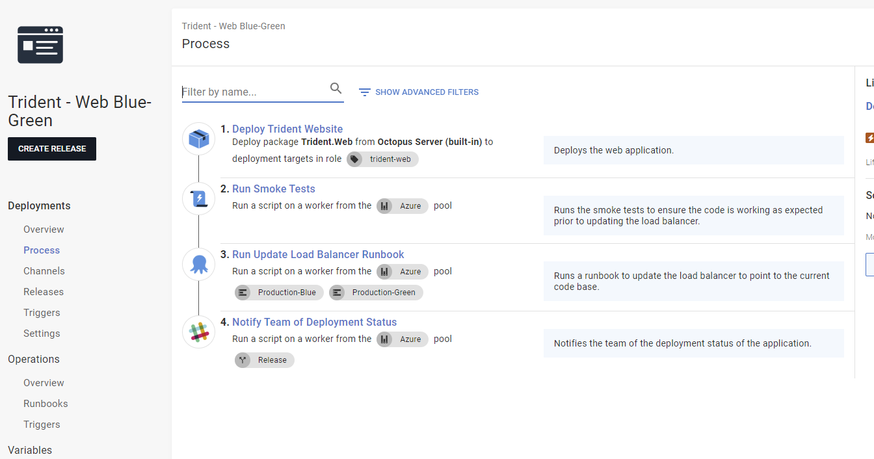874x459 pixels.
Task: Click the Slack icon for Notify Team step
Action: click(x=198, y=332)
